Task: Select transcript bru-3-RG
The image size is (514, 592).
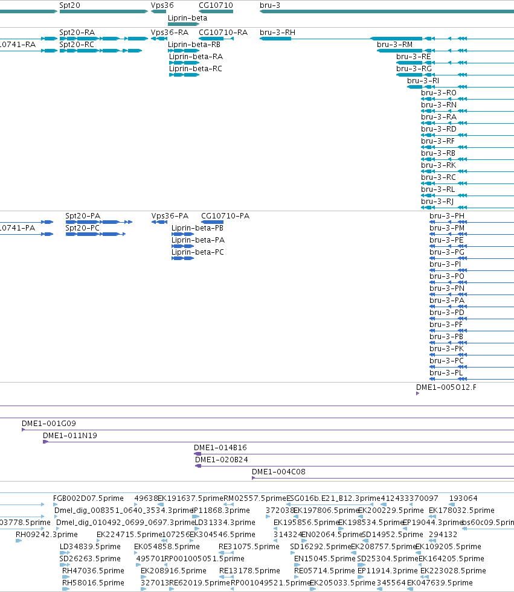Action: click(414, 69)
